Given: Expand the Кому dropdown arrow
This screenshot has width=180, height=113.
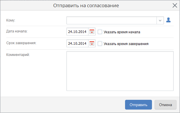Looking at the screenshot, I should (x=160, y=20).
